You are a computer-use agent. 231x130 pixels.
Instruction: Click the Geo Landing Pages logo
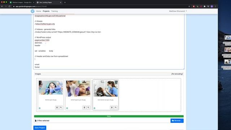tap(32, 11)
